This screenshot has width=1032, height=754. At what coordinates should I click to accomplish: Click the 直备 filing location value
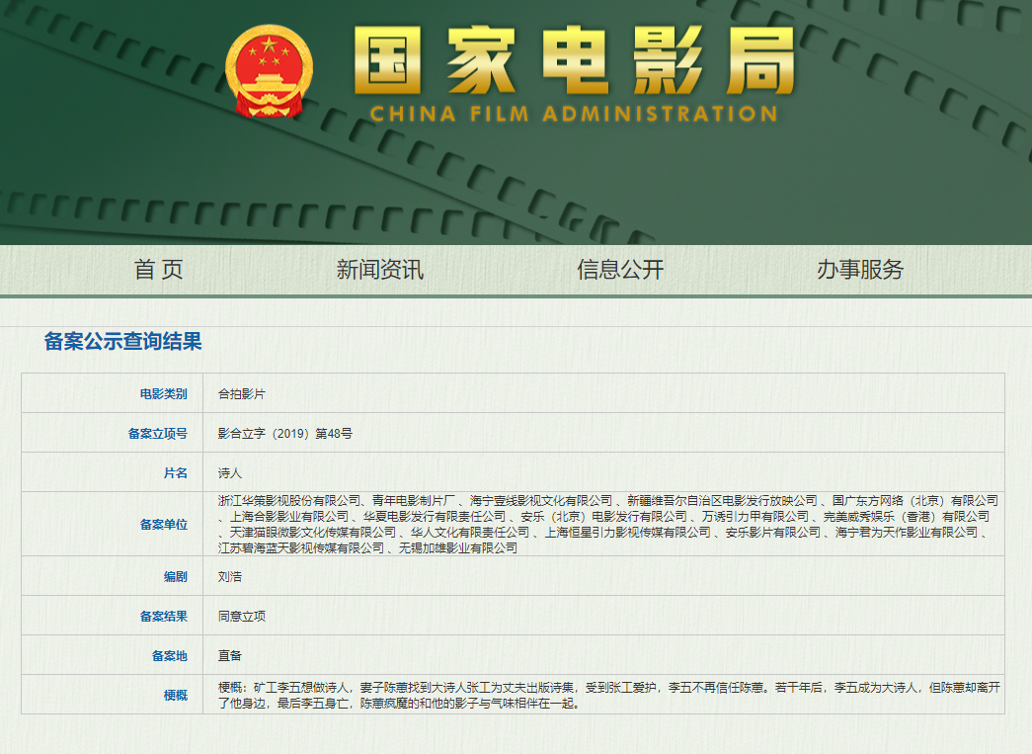point(230,655)
